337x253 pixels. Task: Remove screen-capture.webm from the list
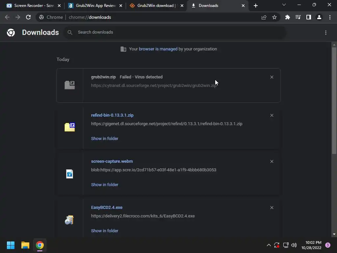pos(272,161)
